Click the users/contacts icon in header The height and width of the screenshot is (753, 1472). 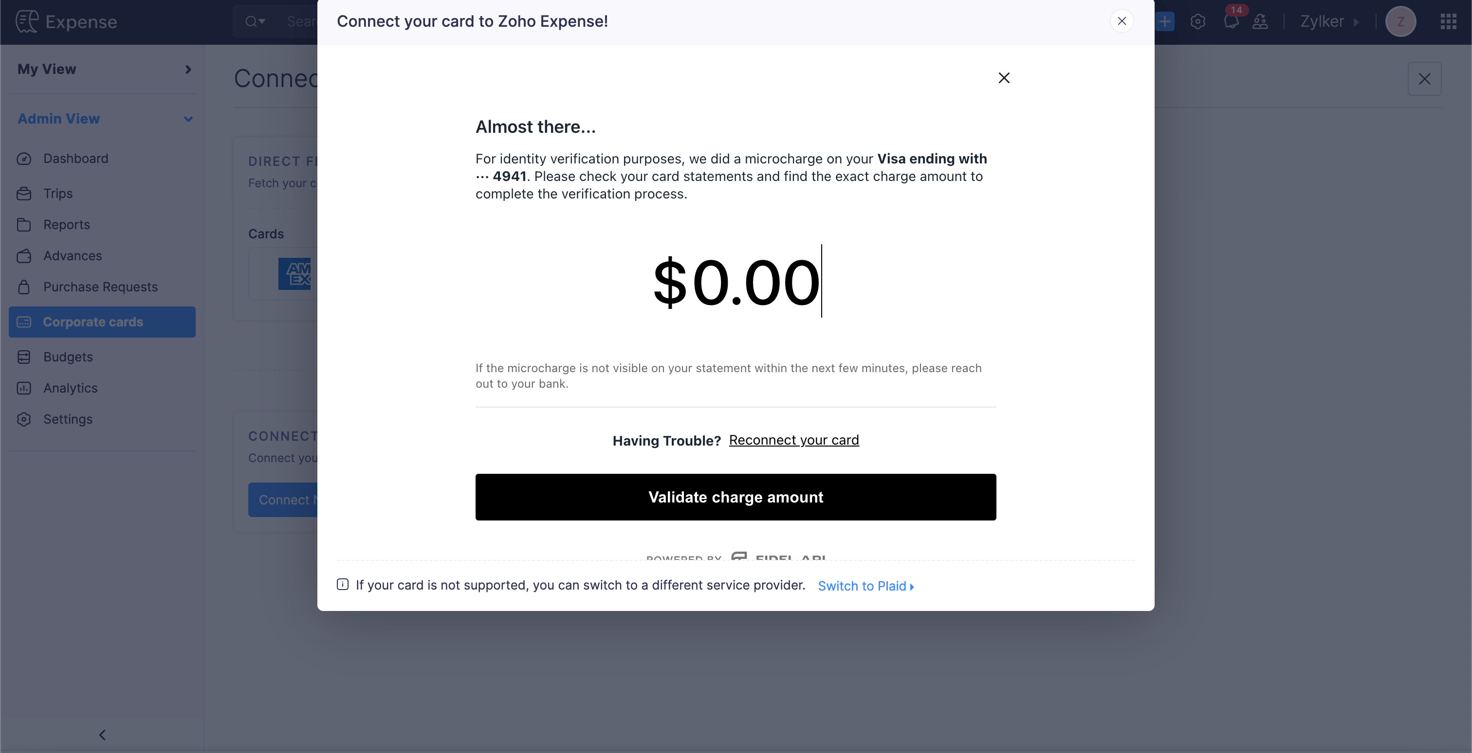click(x=1260, y=22)
